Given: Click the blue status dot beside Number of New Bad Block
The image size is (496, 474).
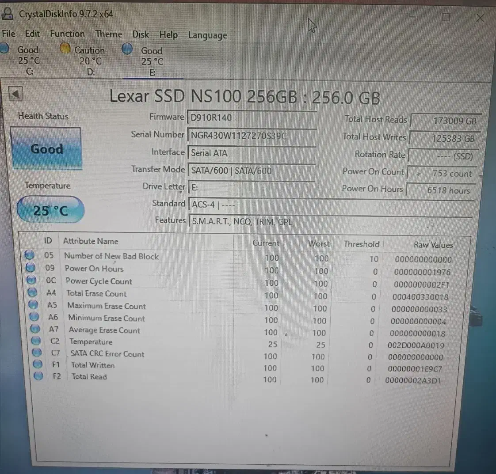Looking at the screenshot, I should point(30,255).
